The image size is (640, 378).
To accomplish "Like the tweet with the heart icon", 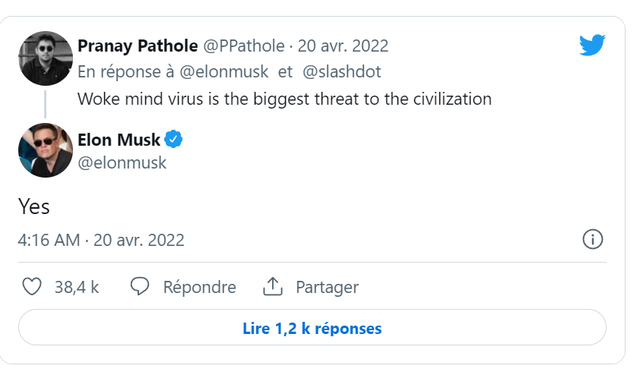I will (x=31, y=287).
